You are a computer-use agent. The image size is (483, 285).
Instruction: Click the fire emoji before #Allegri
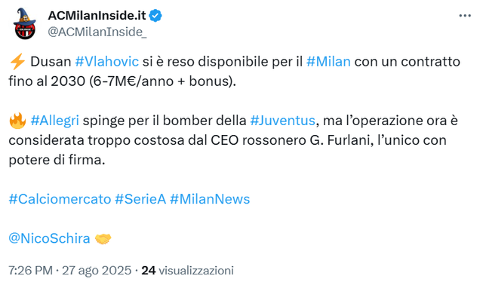click(17, 121)
